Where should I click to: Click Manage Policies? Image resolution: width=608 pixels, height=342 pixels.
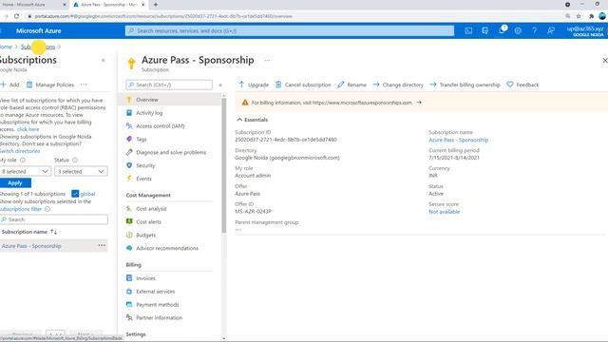click(50, 85)
